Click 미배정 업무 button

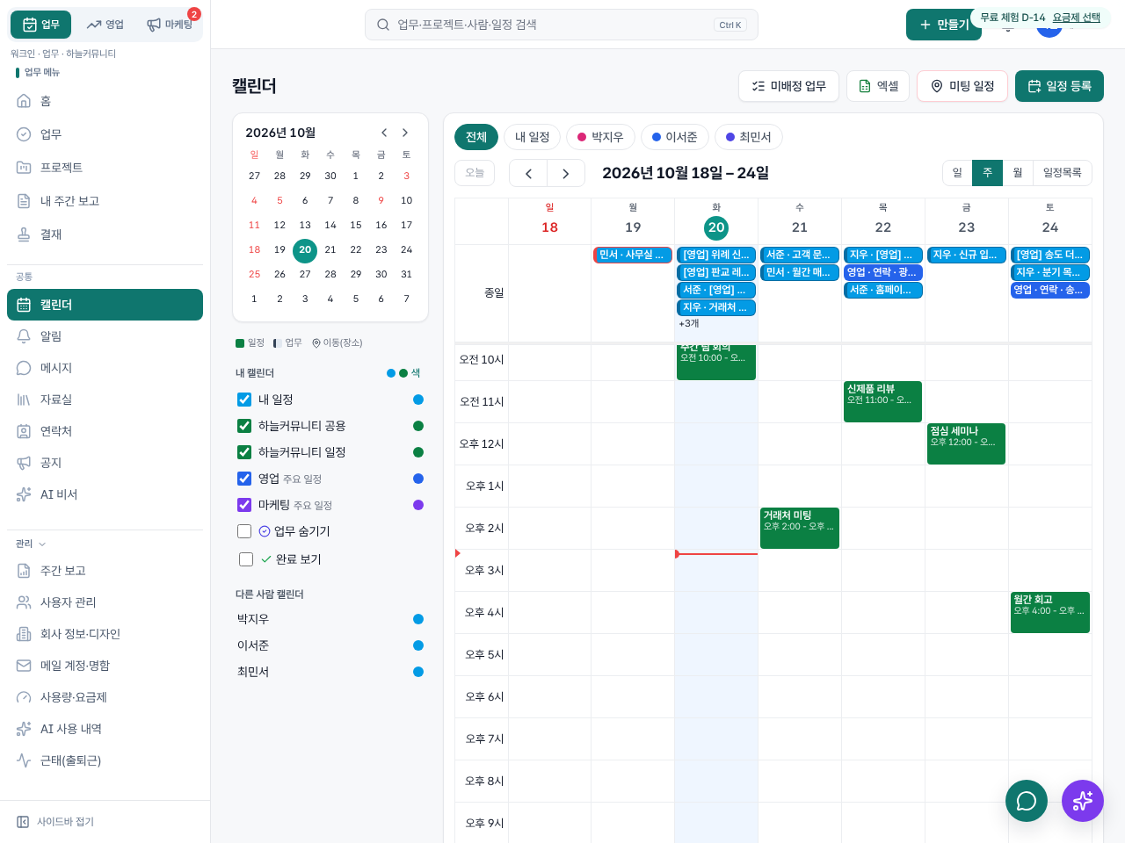[788, 86]
